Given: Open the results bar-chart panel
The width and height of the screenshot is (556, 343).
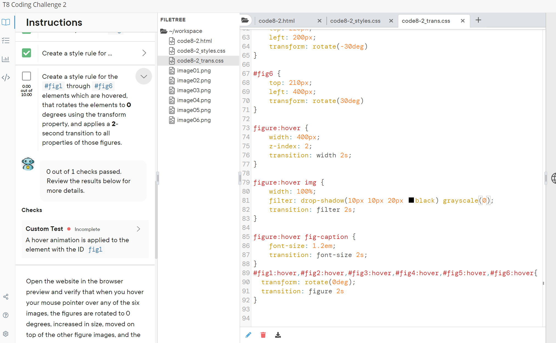Looking at the screenshot, I should pyautogui.click(x=6, y=59).
